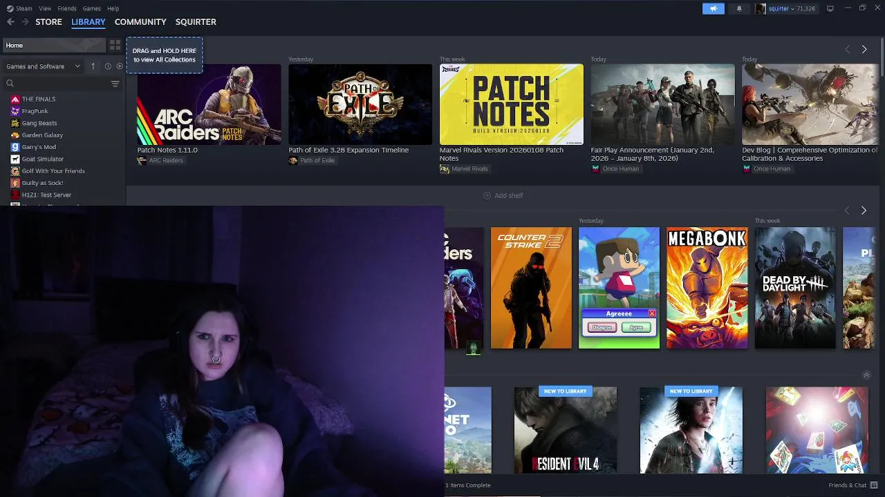Viewport: 885px width, 497px height.
Task: Click the Goat Simulator icon
Action: (x=15, y=159)
